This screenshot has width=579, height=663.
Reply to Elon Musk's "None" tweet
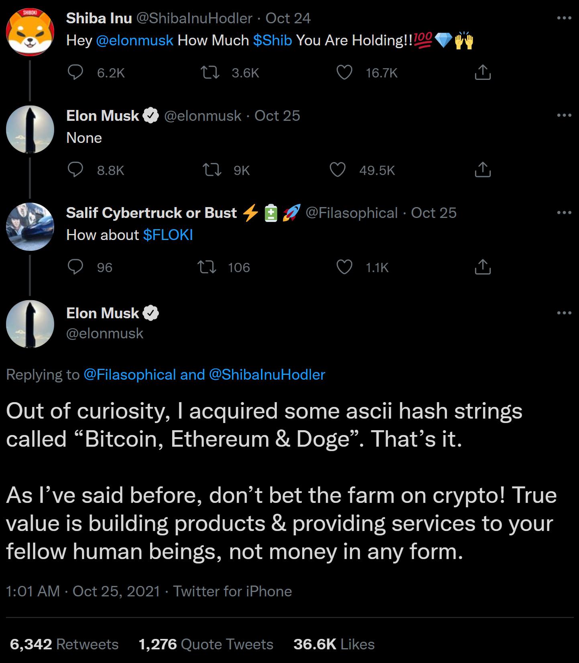pyautogui.click(x=75, y=170)
